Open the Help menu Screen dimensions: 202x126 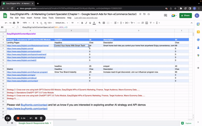click(69, 18)
